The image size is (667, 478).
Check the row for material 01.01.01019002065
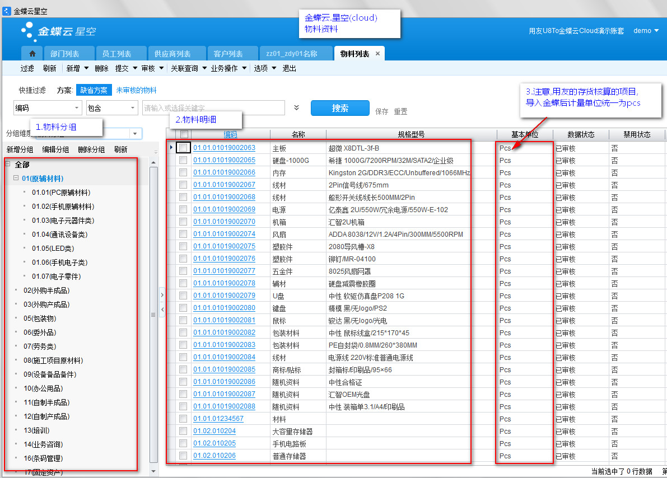pos(183,160)
